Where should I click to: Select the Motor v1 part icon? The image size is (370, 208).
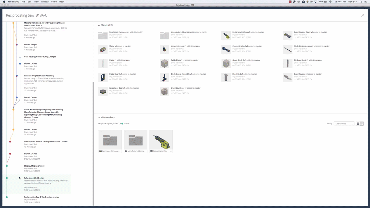[103, 49]
